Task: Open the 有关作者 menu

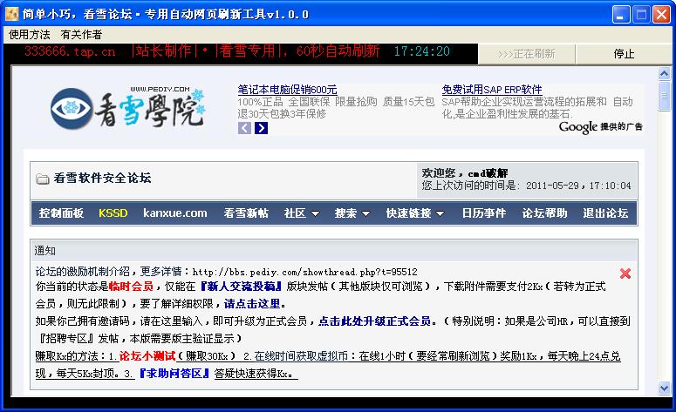Action: 81,35
